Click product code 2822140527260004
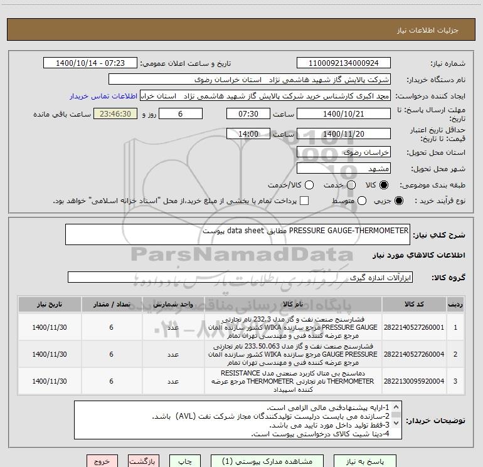Viewport: 483px width, 467px height. [414, 354]
